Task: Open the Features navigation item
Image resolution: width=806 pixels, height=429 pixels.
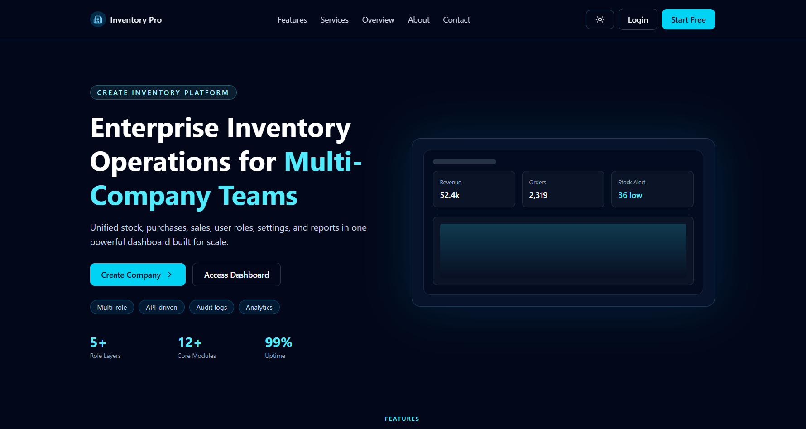Action: tap(292, 19)
